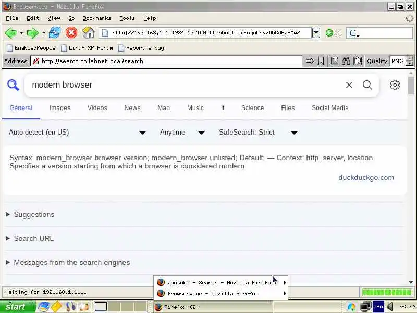Click page icon left of Firefox URL
Screen dimensions: 417x313
click(x=105, y=33)
